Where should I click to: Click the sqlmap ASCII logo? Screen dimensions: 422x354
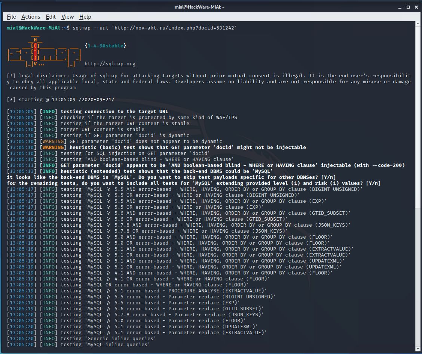(x=44, y=51)
